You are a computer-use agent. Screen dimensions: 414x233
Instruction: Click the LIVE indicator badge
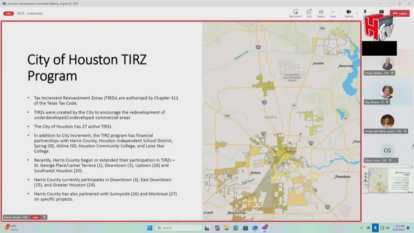pos(9,14)
